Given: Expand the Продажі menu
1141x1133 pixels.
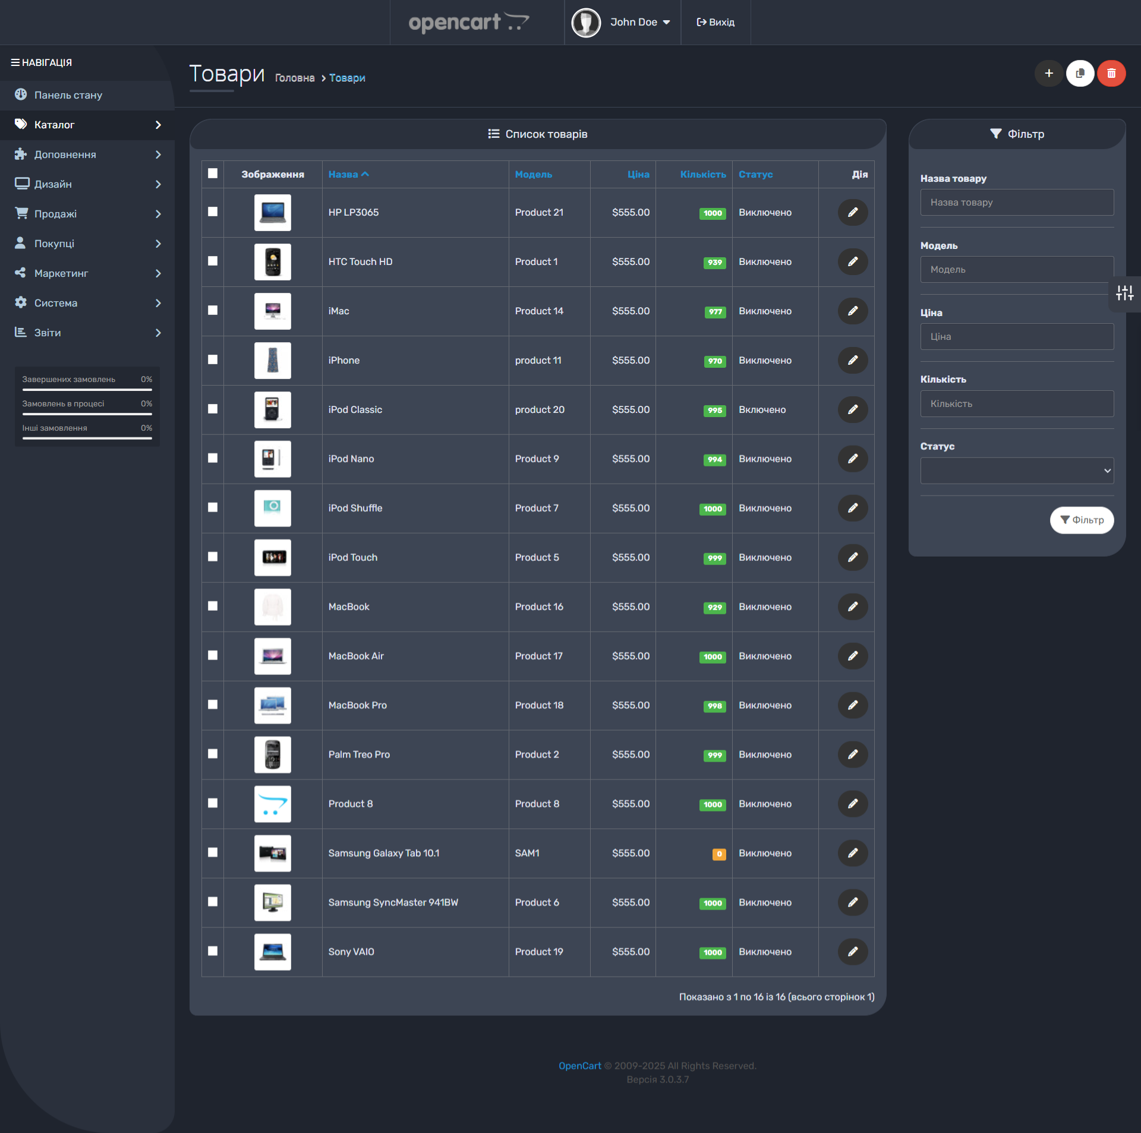Looking at the screenshot, I should pos(87,214).
